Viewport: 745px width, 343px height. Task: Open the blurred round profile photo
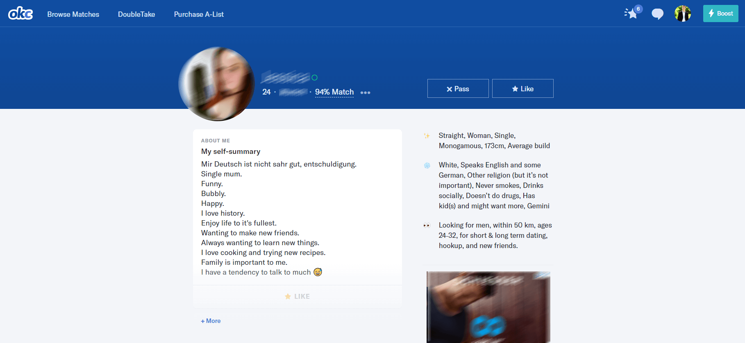tap(217, 84)
